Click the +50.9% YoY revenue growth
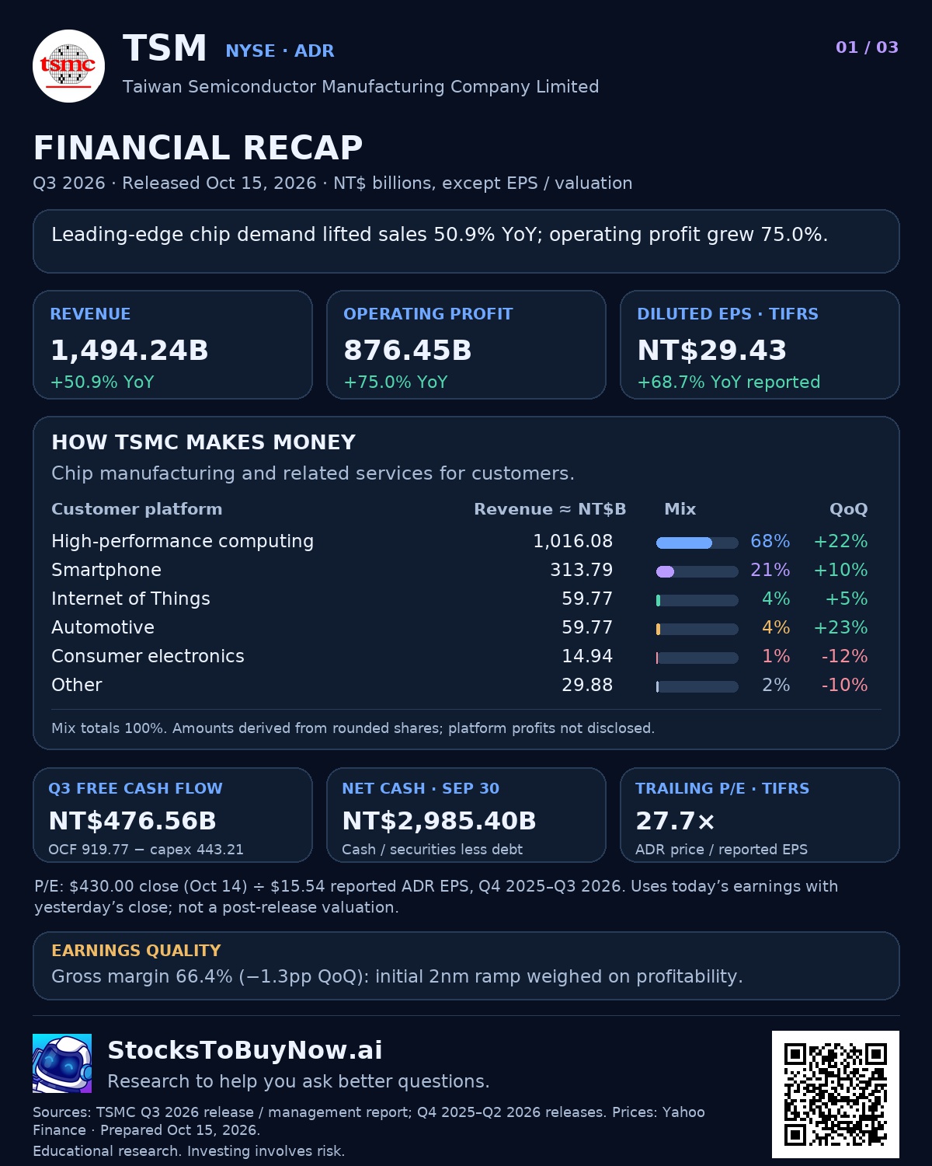The image size is (932, 1166). click(x=102, y=382)
